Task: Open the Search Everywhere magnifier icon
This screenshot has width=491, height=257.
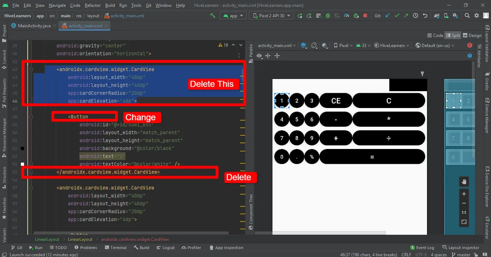Action: [x=467, y=16]
